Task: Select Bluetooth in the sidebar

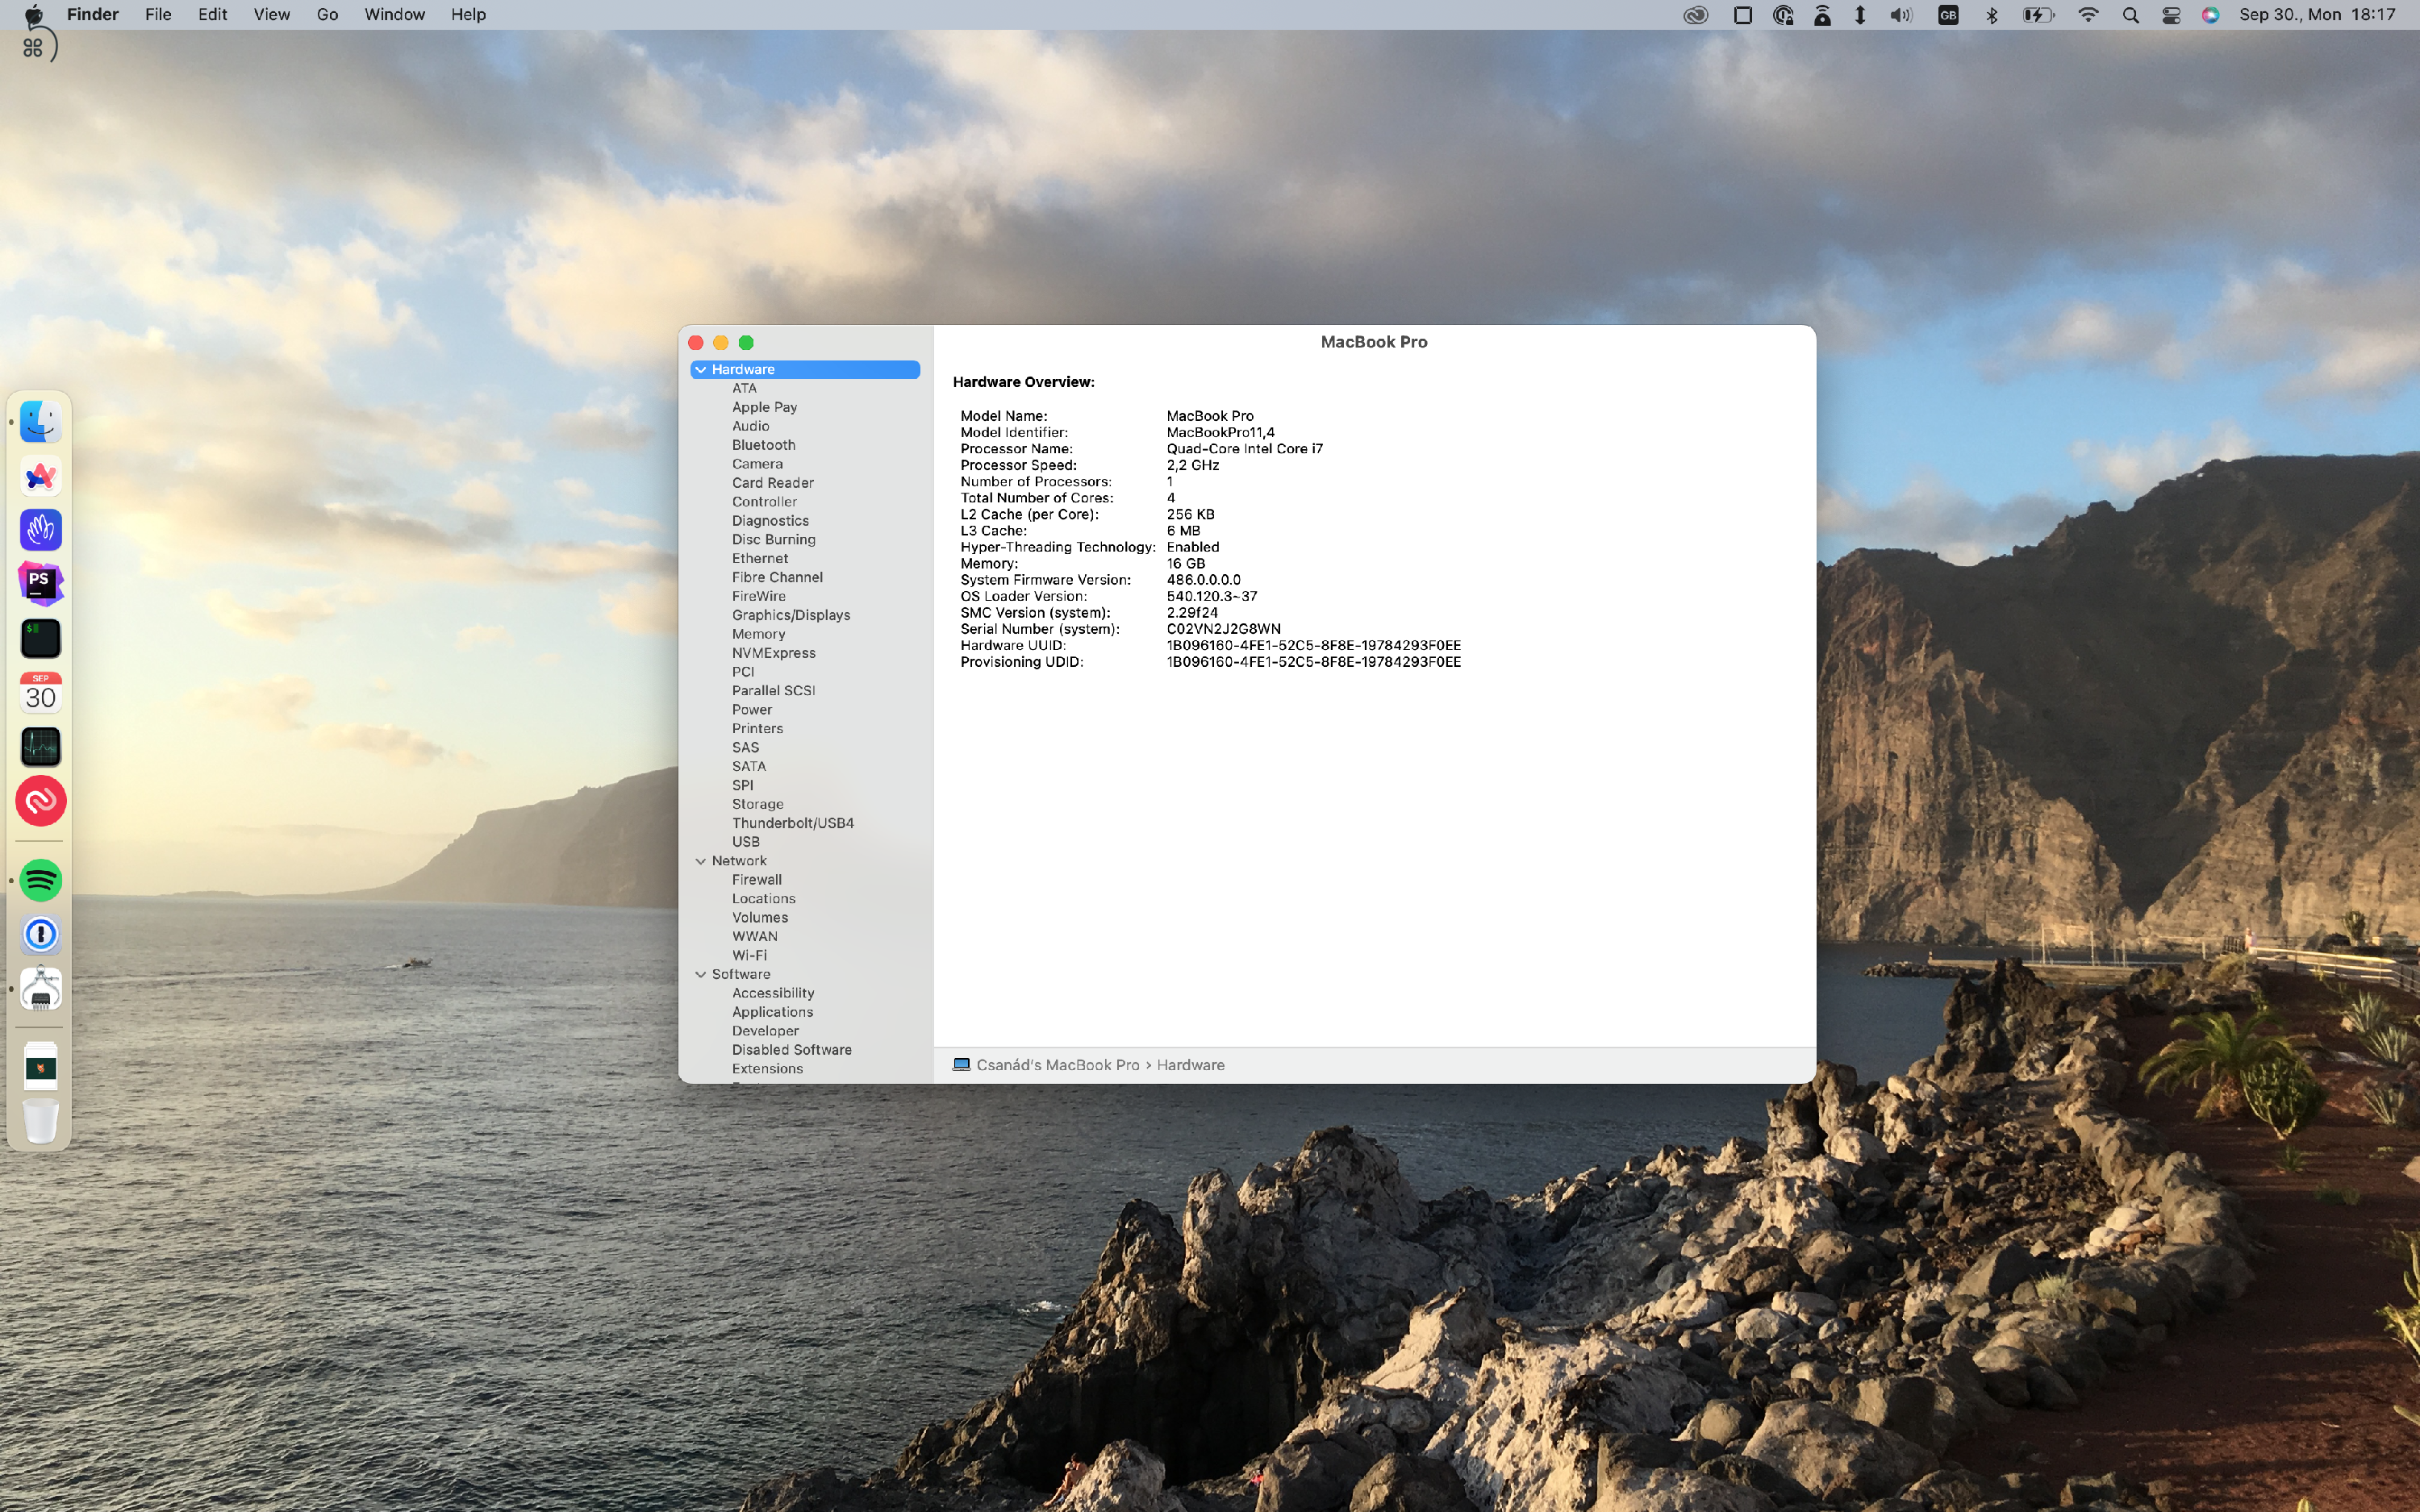Action: (763, 445)
